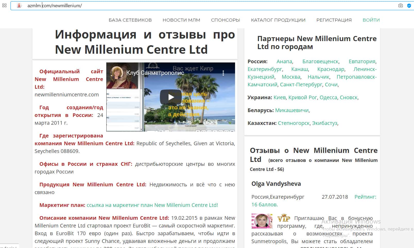
Task: Select the city link Экибастуз
Action: coord(325,123)
